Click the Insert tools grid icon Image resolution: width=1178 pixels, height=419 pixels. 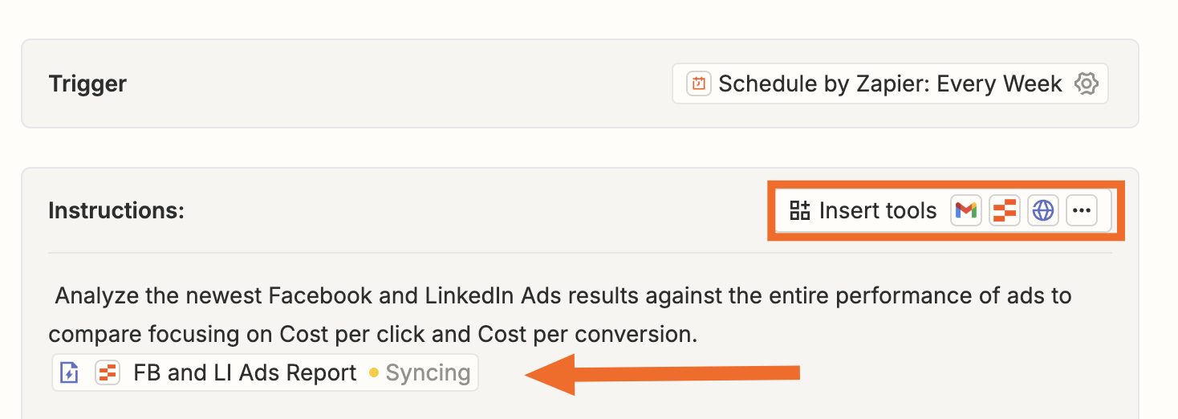pyautogui.click(x=800, y=211)
